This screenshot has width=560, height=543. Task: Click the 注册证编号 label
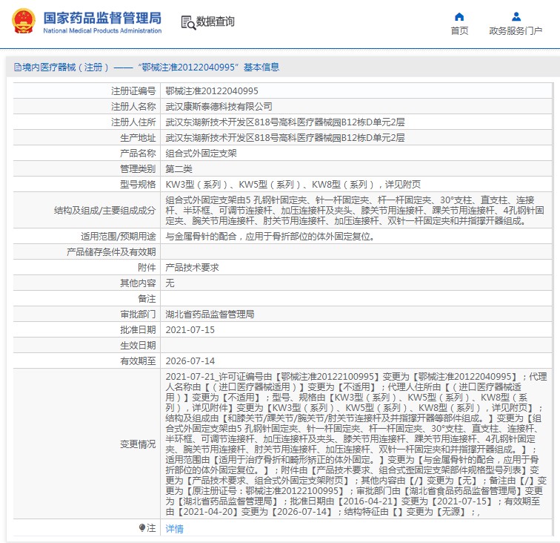point(133,90)
